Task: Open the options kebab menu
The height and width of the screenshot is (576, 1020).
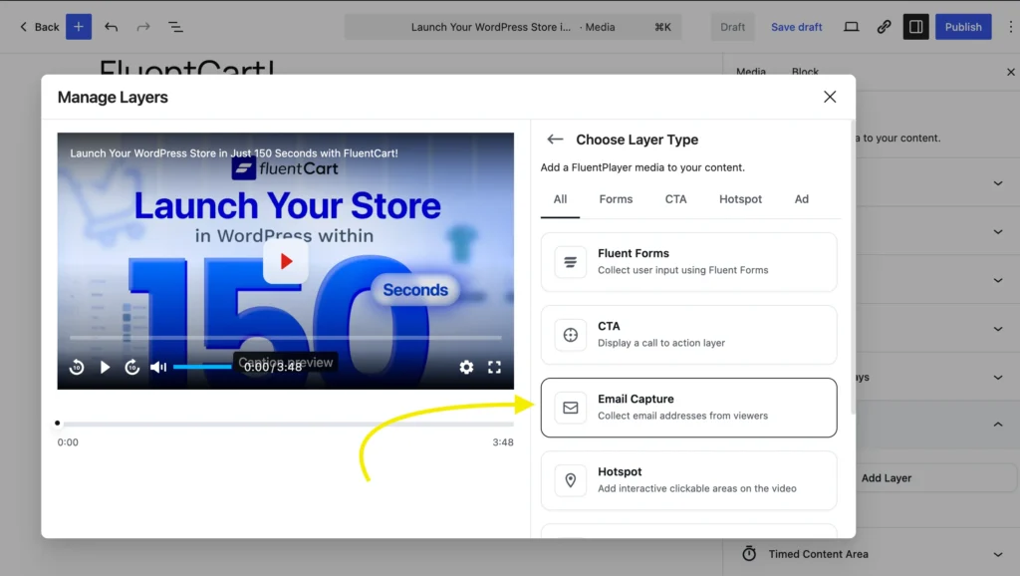Action: [x=1010, y=27]
